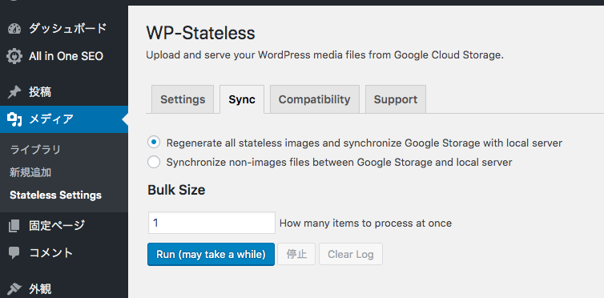Click the appearance brush icon beside 外観
The image size is (604, 298).
point(14,288)
